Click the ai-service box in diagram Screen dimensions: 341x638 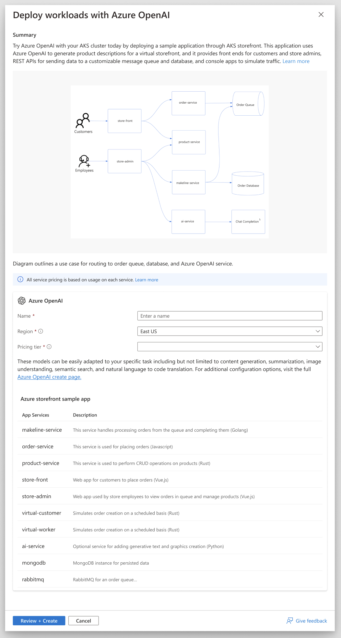(188, 222)
